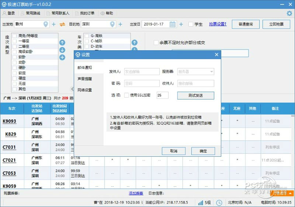The width and height of the screenshot is (295, 207).
Task: Click 确定 in settings dialog
Action: (x=203, y=151)
